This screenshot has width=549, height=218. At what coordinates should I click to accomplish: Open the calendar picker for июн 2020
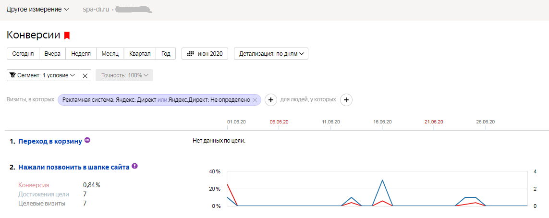click(x=205, y=54)
